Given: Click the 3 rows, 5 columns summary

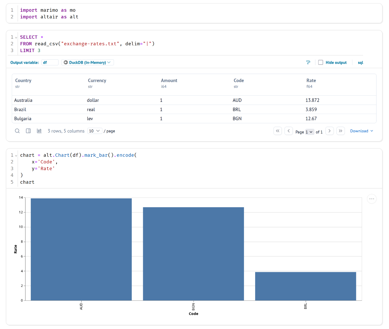Looking at the screenshot, I should tap(66, 131).
